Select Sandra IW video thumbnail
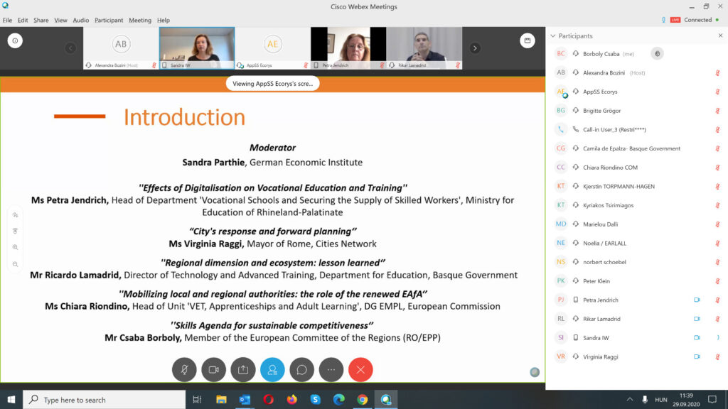This screenshot has width=728, height=409. click(x=197, y=48)
